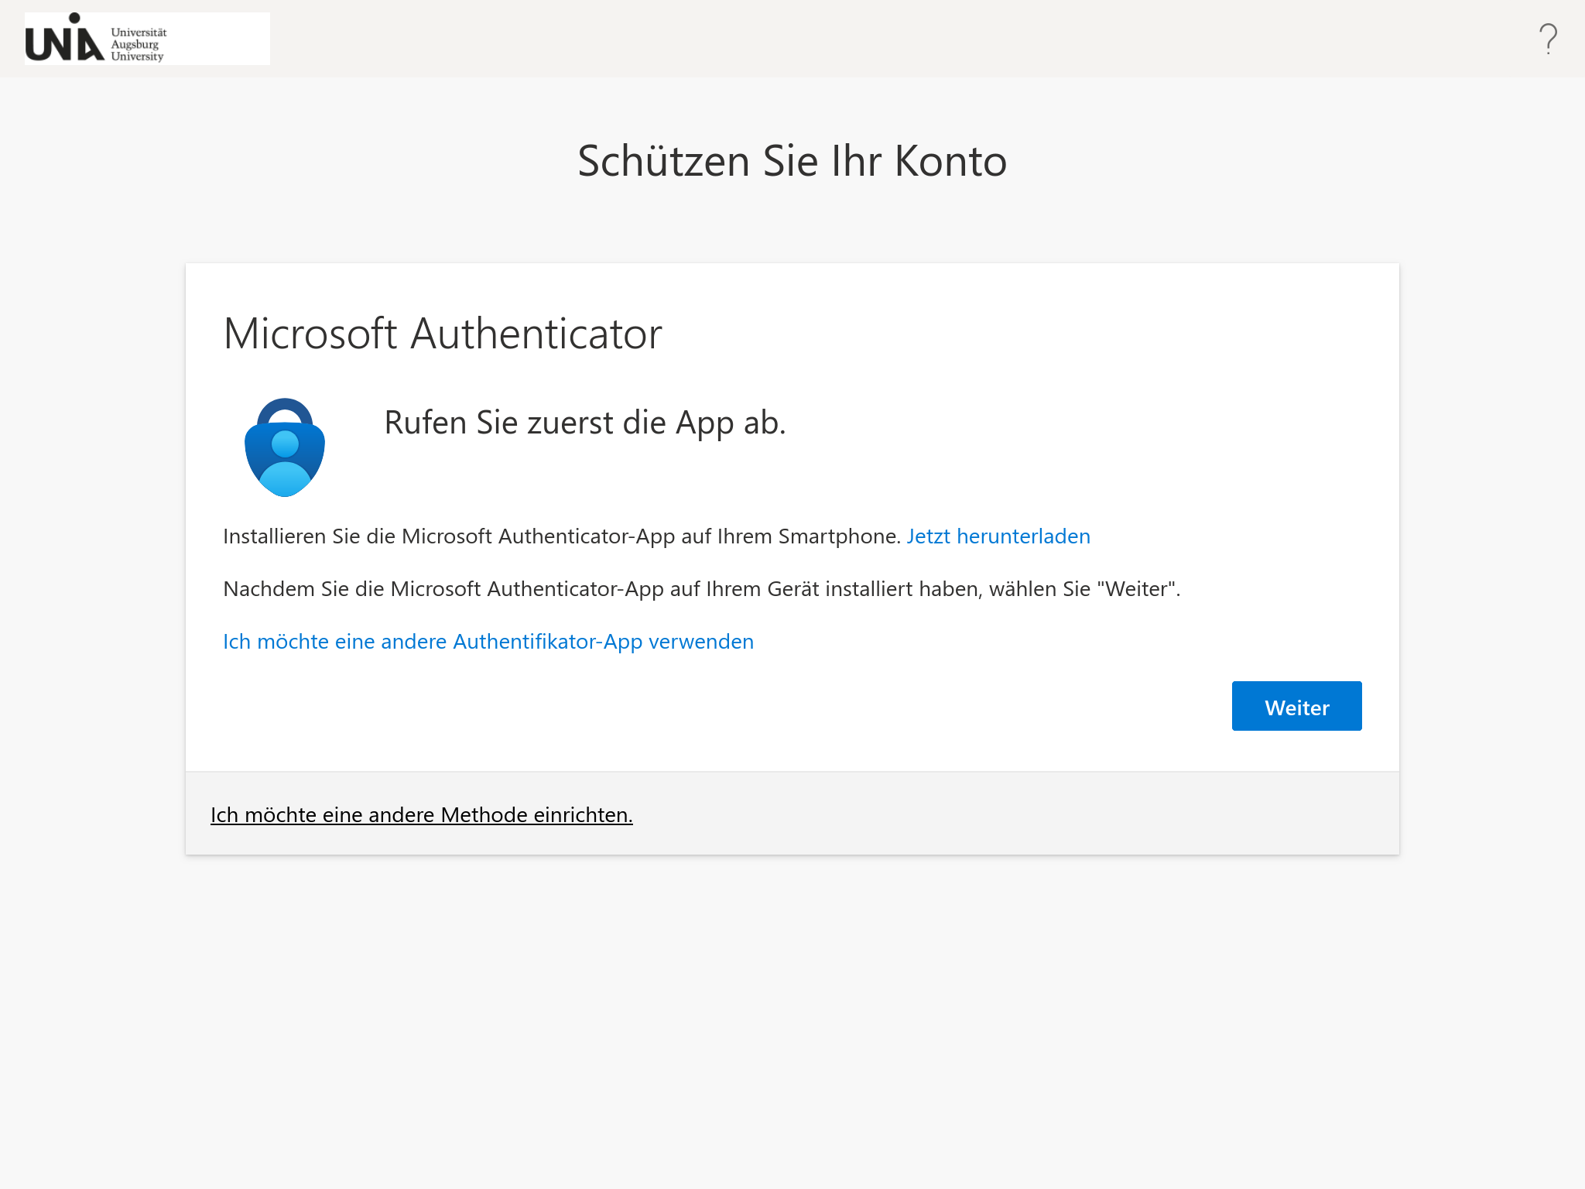
Task: Choose a different Authentifikator-App link
Action: [488, 642]
